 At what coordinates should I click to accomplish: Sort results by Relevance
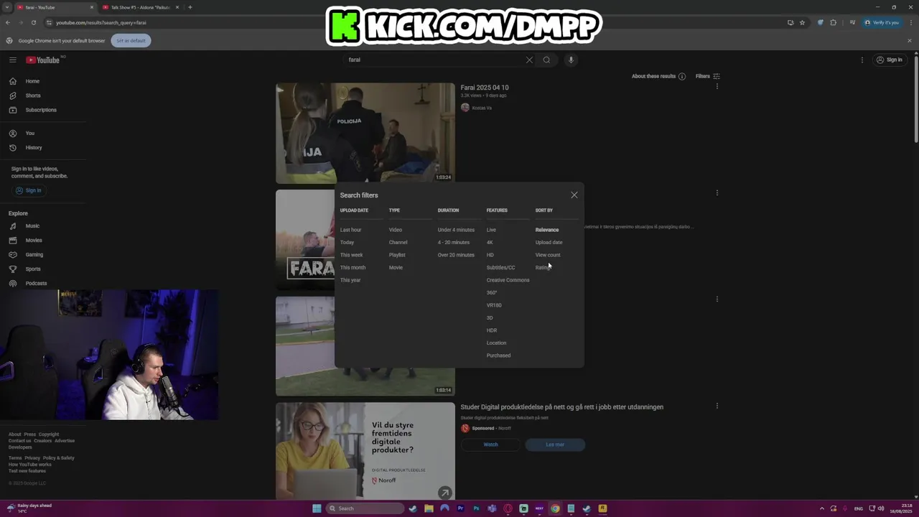[x=547, y=230]
